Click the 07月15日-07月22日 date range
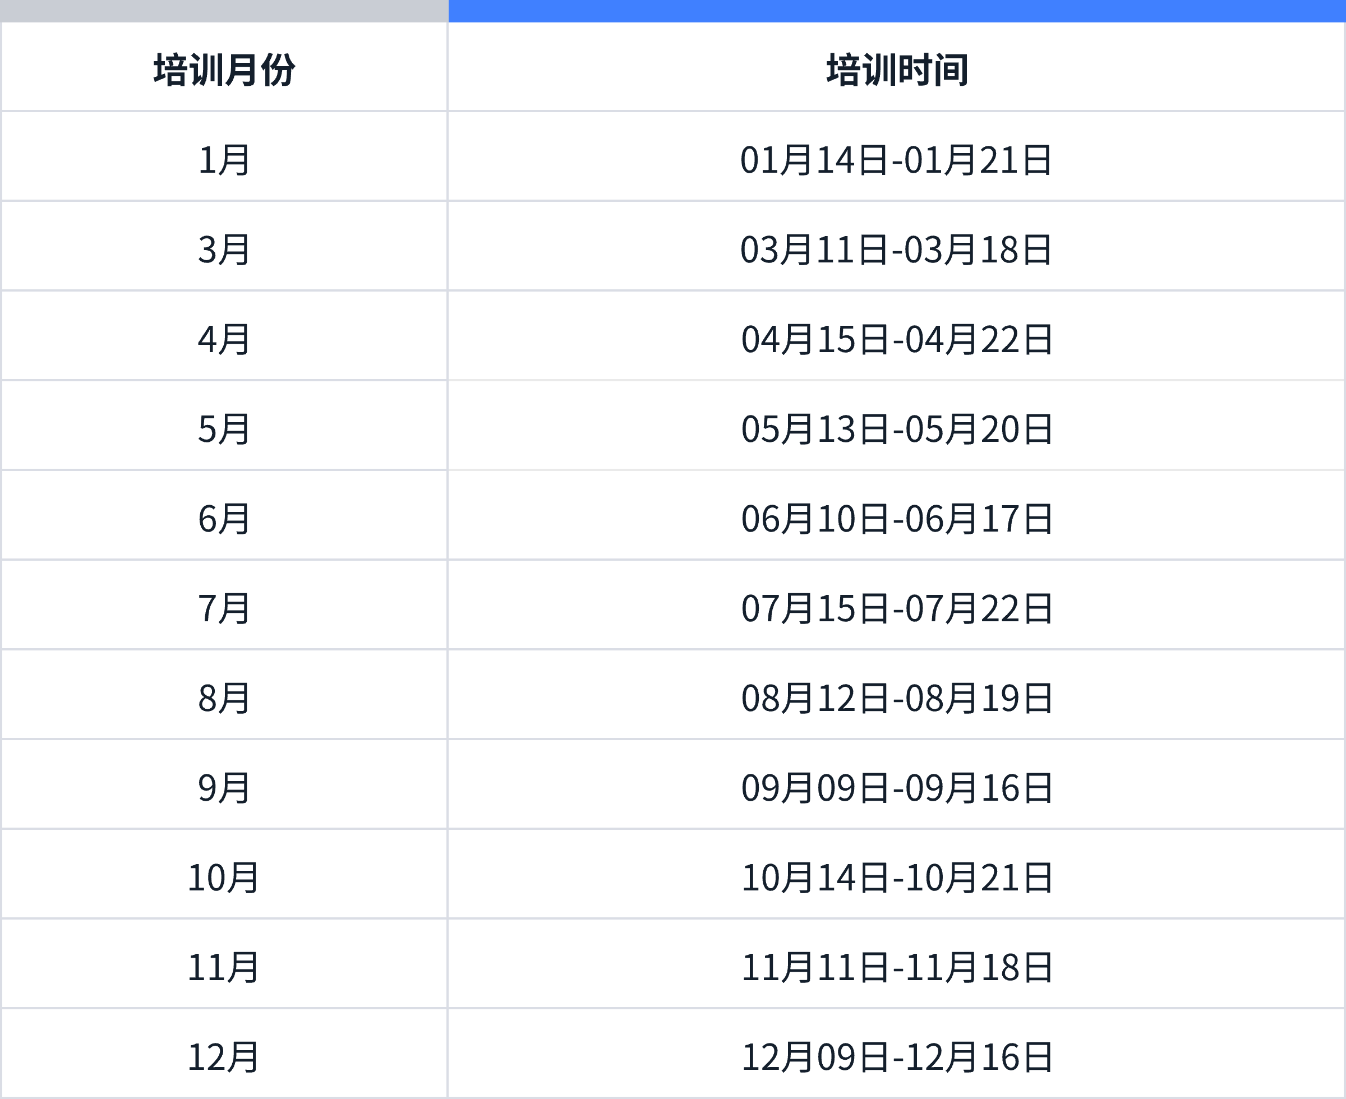This screenshot has width=1346, height=1099. [896, 608]
